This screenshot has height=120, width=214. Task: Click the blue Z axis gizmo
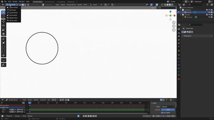click(170, 12)
